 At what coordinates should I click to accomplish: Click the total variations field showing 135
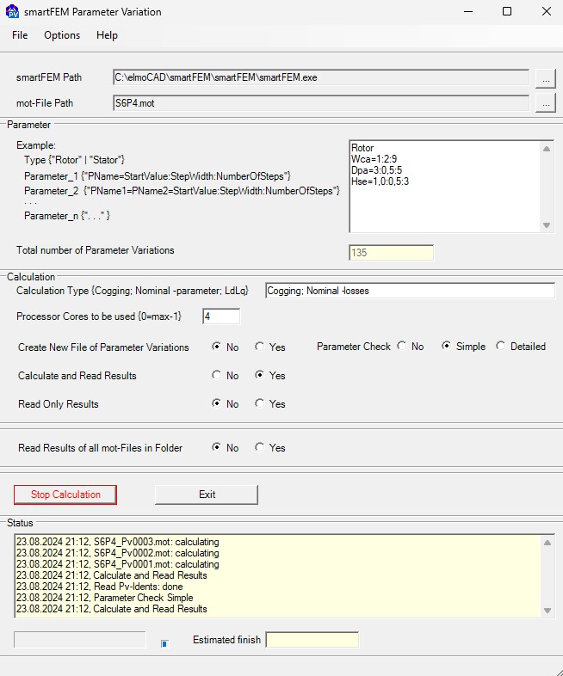(392, 253)
